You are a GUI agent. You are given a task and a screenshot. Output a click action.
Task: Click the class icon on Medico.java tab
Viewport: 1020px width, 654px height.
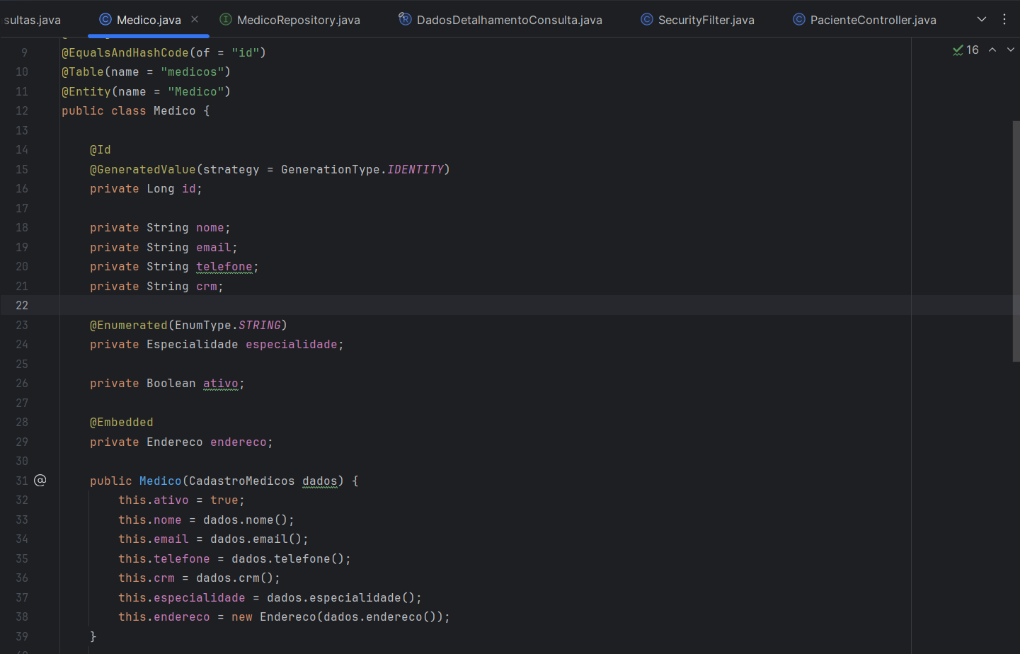tap(105, 19)
